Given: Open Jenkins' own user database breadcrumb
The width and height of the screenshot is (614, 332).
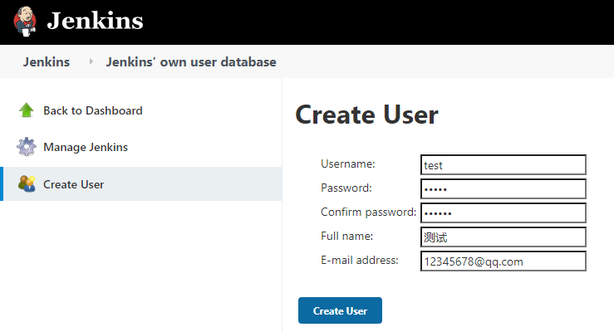Looking at the screenshot, I should tap(191, 61).
